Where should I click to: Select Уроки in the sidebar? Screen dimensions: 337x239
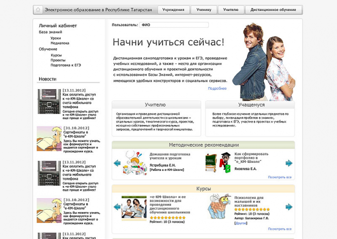(56, 38)
